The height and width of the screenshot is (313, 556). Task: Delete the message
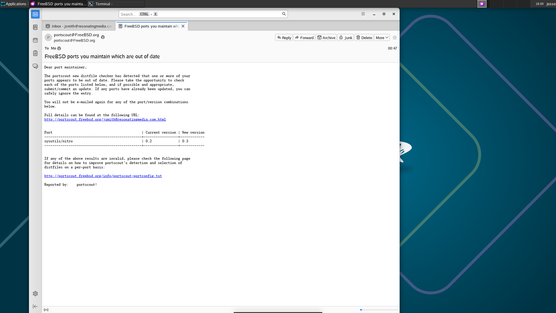pyautogui.click(x=364, y=38)
